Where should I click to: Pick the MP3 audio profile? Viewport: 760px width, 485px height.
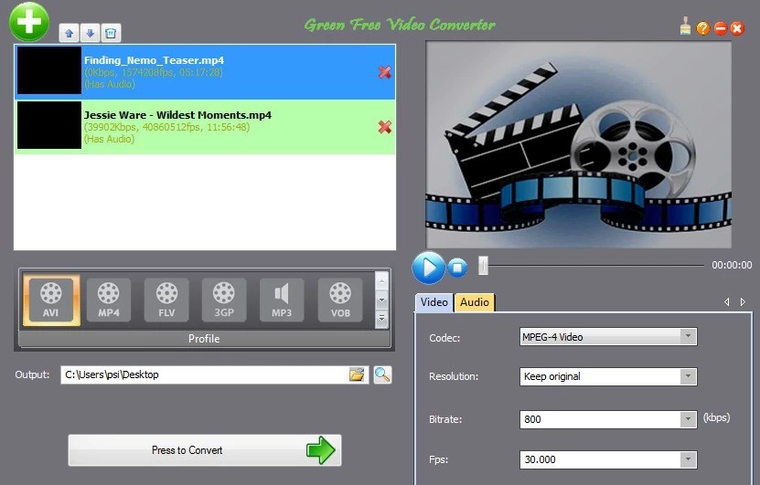pyautogui.click(x=282, y=300)
